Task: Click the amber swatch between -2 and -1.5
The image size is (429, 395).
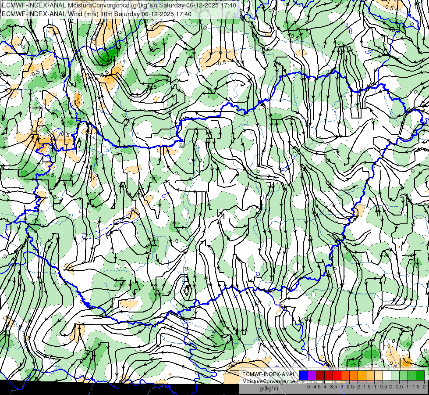Action: [x=362, y=375]
